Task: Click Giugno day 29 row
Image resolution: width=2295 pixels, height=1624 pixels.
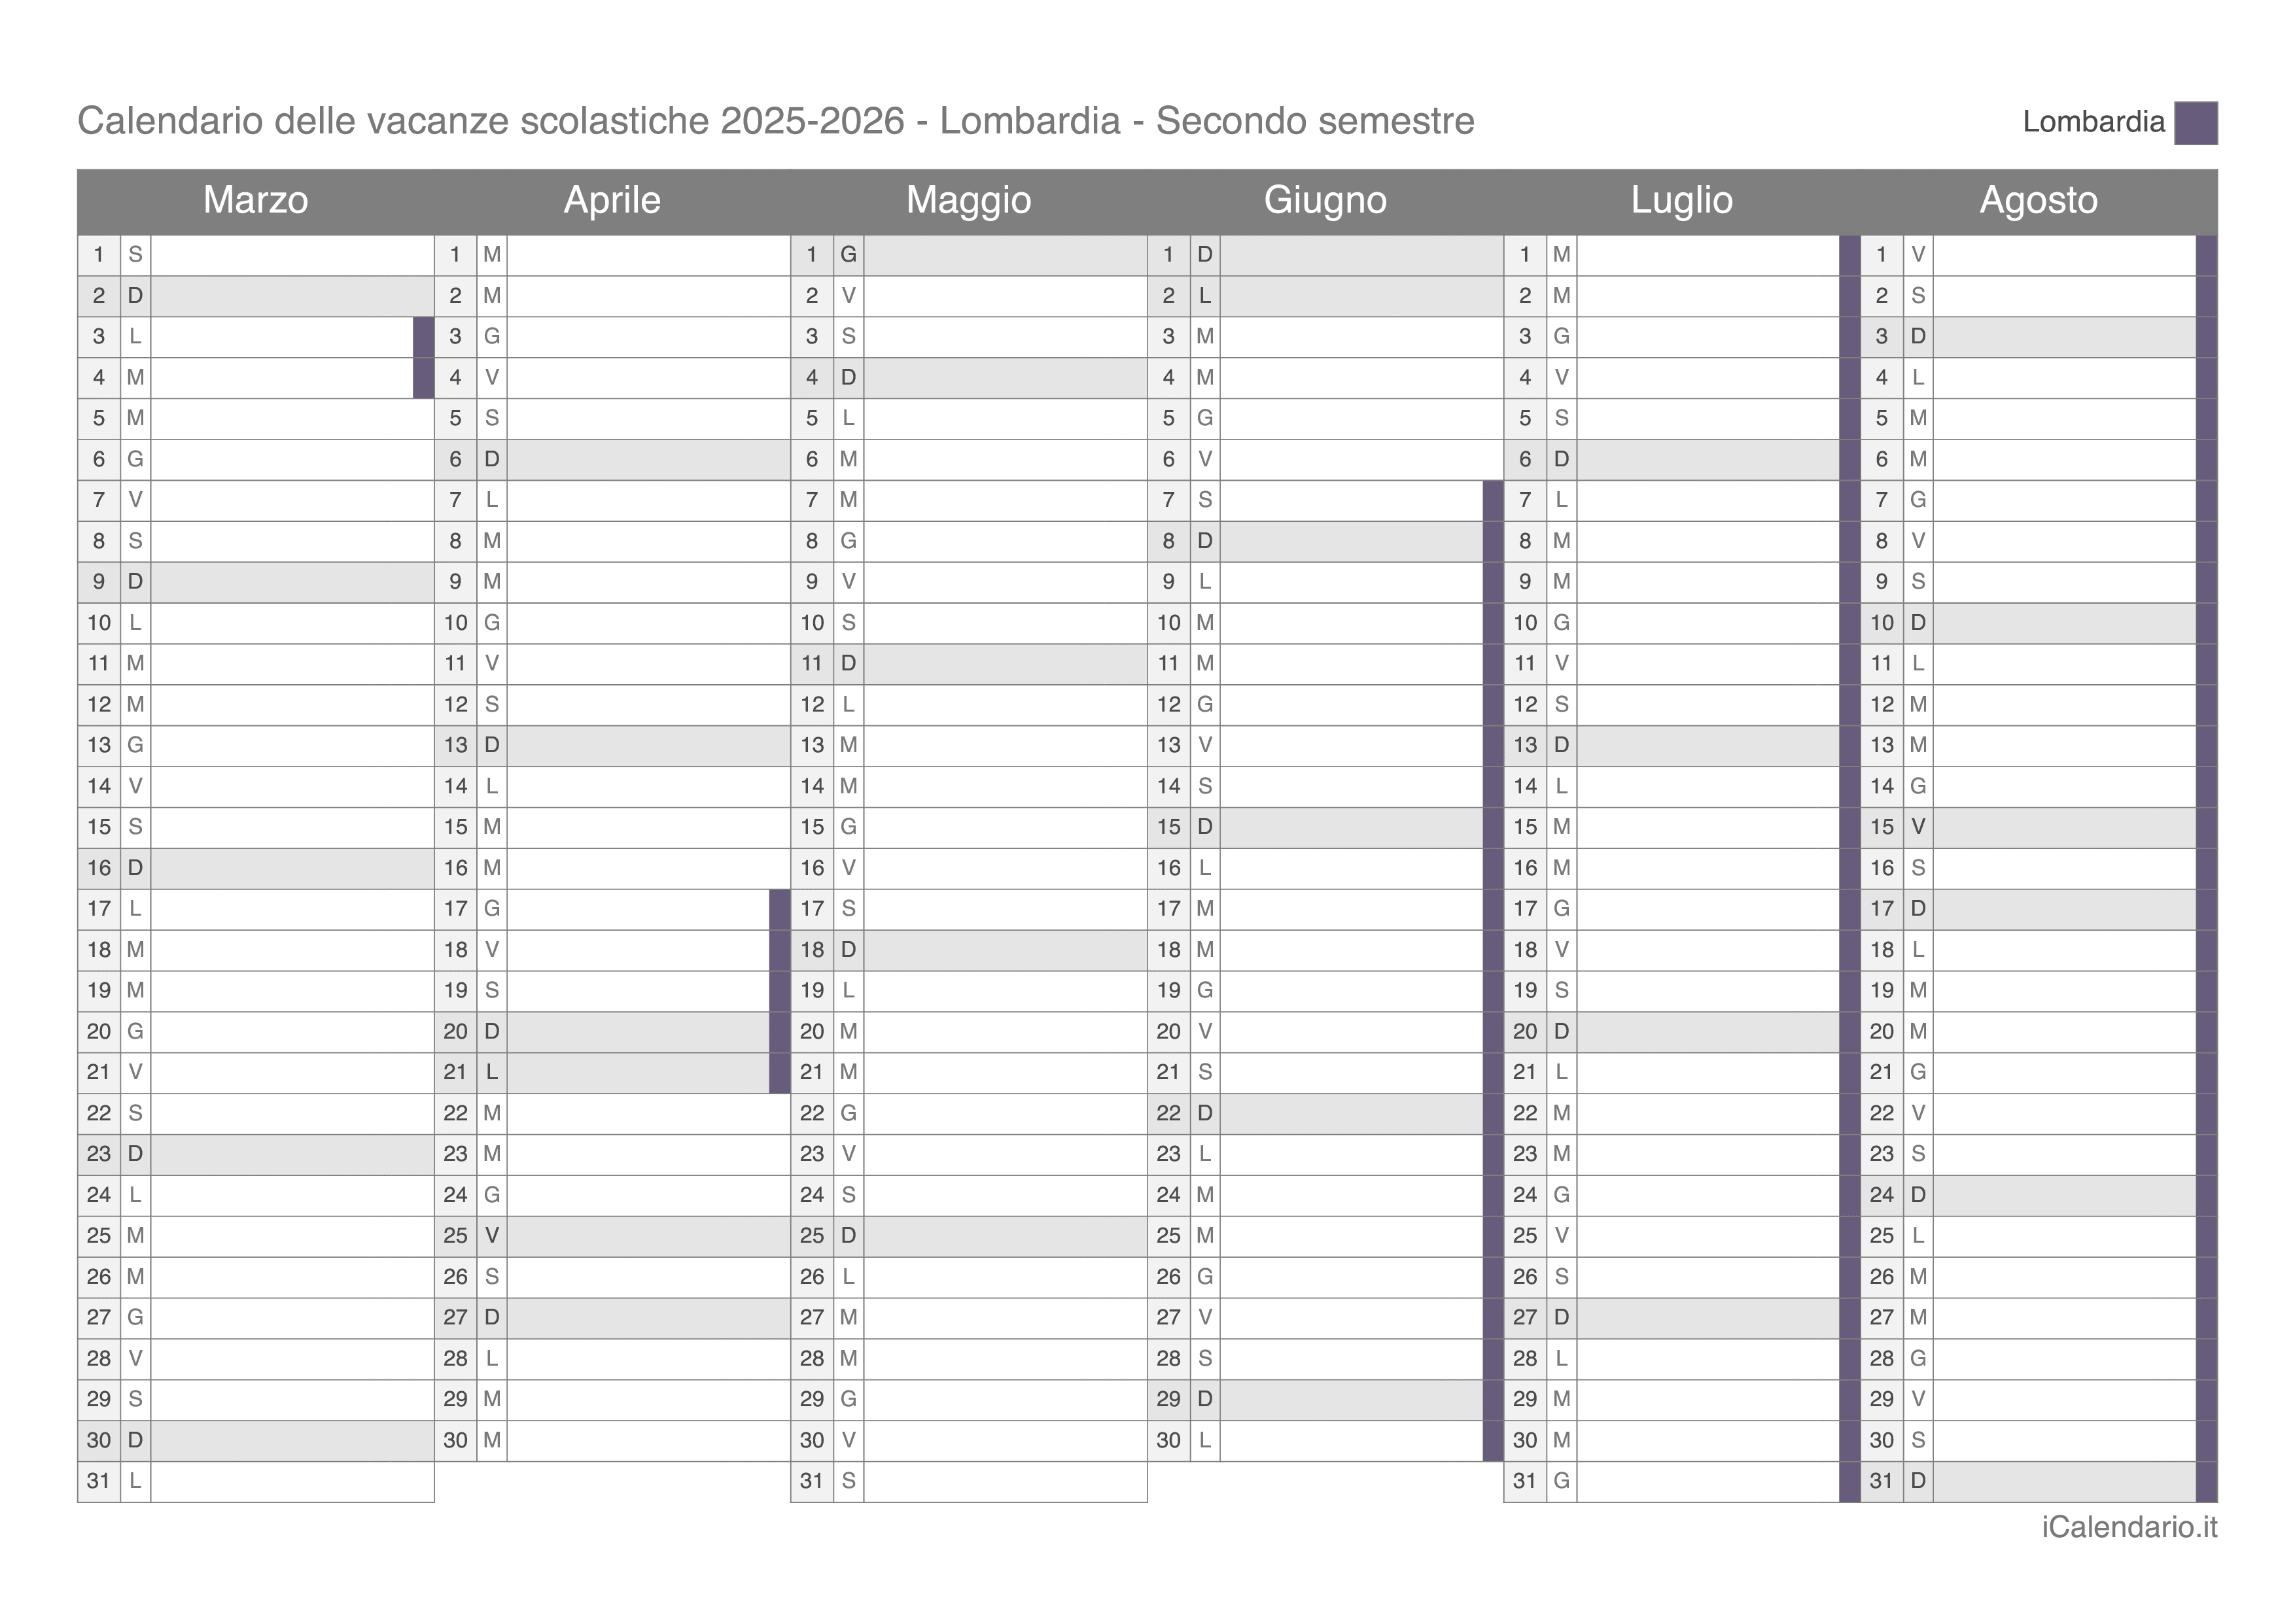Action: point(1326,1400)
